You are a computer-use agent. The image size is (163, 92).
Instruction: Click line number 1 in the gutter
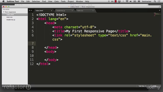pos(33,15)
